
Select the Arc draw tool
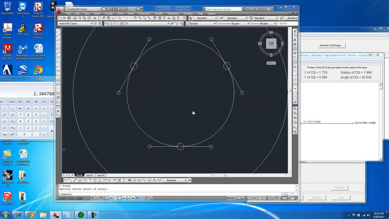58,53
